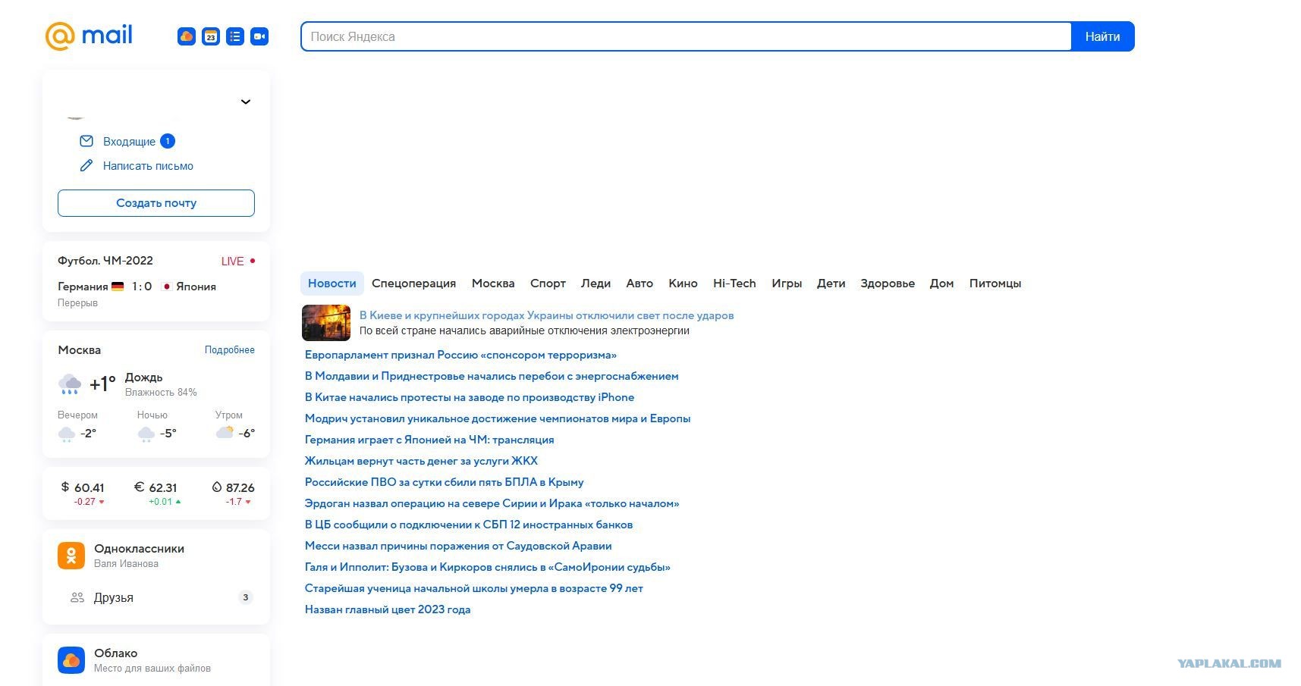Switch to the Спецоперация tab
This screenshot has height=686, width=1301.
pyautogui.click(x=414, y=283)
